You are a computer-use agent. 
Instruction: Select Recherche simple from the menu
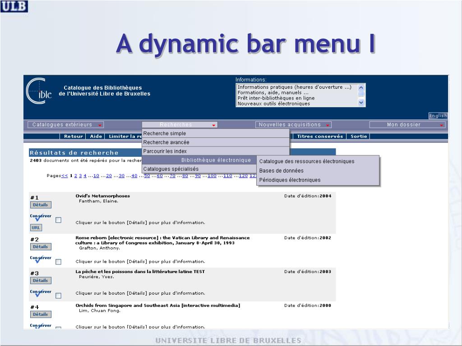[215, 133]
